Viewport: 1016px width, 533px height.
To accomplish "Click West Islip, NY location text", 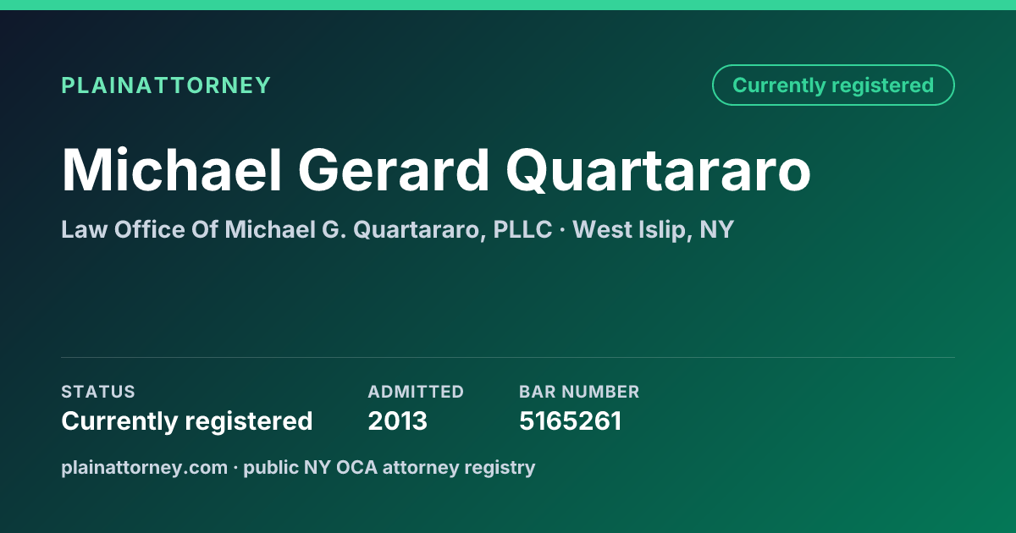I will [x=653, y=229].
